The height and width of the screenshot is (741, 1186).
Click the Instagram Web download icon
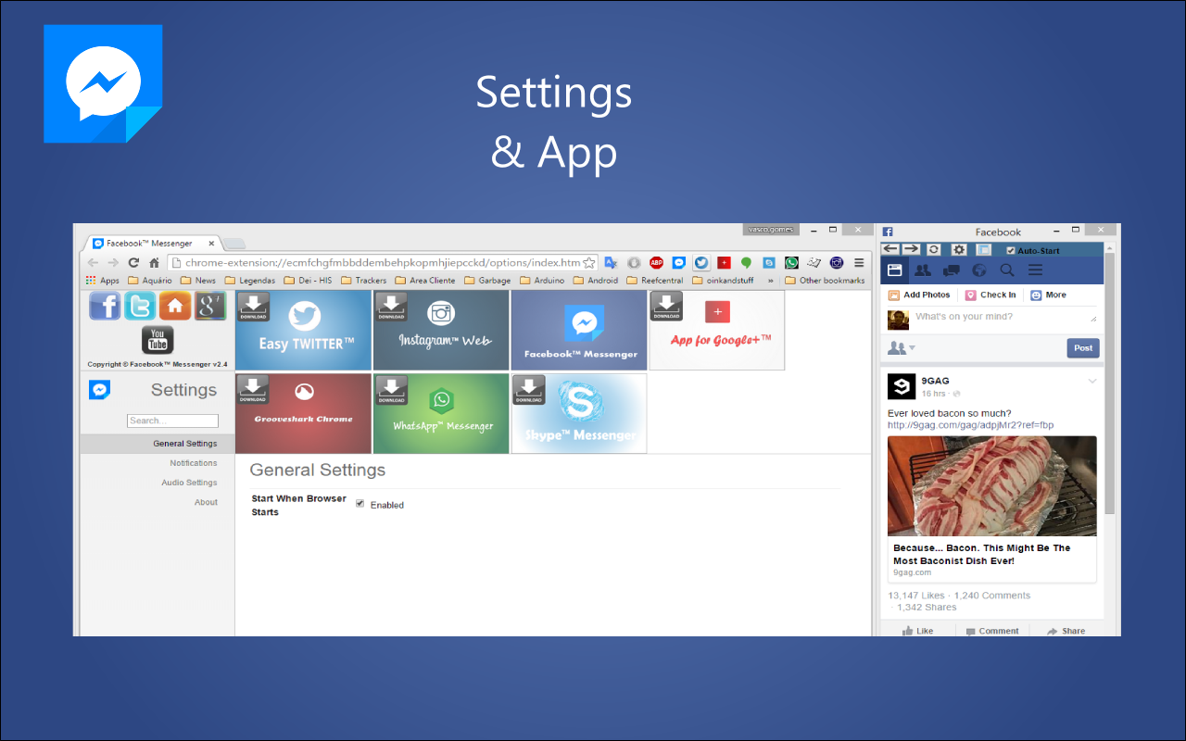[x=391, y=307]
